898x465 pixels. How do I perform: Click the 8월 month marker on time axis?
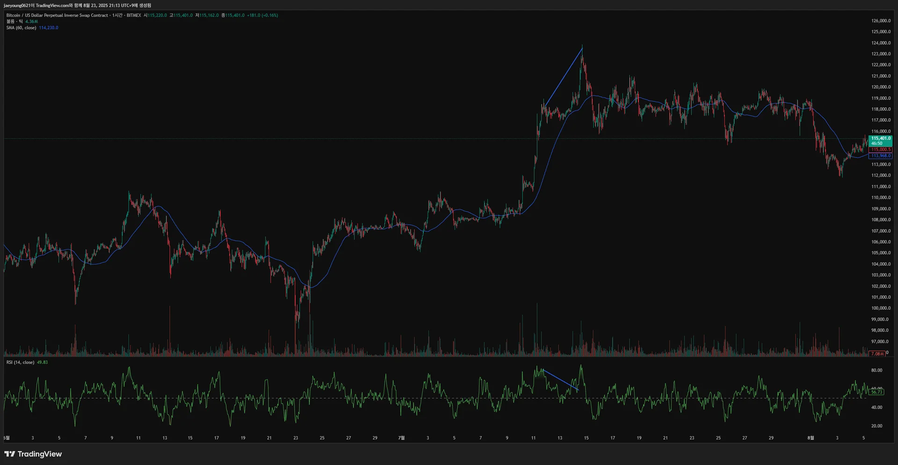[x=811, y=438]
